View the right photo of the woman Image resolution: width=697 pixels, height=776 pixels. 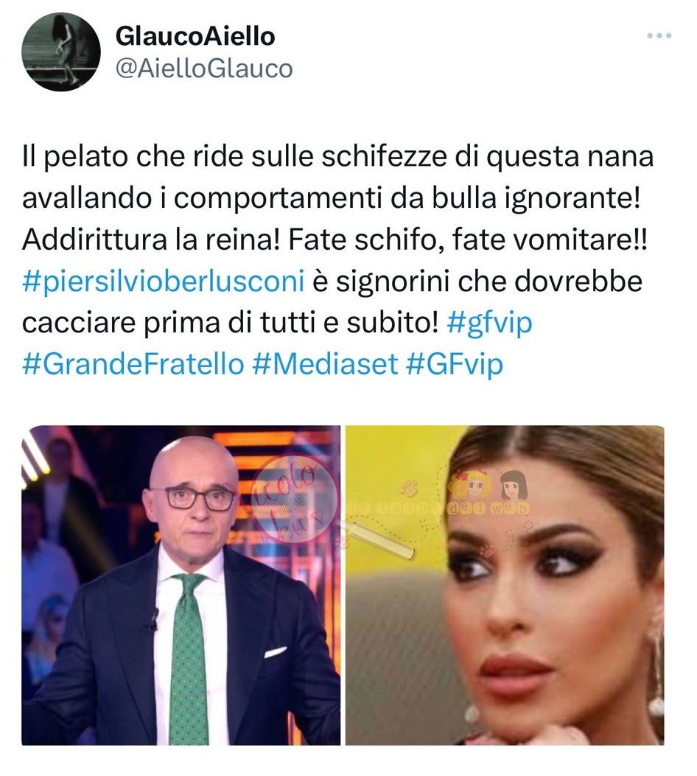coord(505,585)
